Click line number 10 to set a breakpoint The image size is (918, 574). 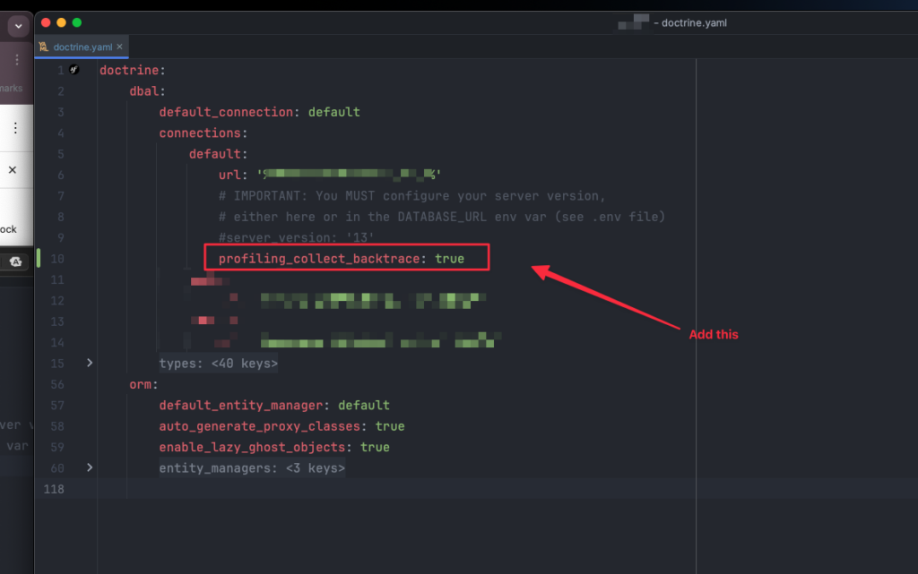pyautogui.click(x=56, y=258)
